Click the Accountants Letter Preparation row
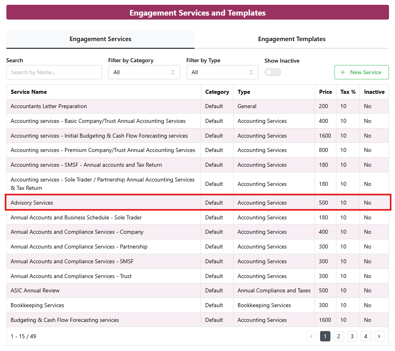This screenshot has height=351, width=395. click(49, 106)
